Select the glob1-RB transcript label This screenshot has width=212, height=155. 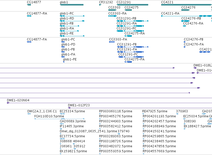coord(67,23)
